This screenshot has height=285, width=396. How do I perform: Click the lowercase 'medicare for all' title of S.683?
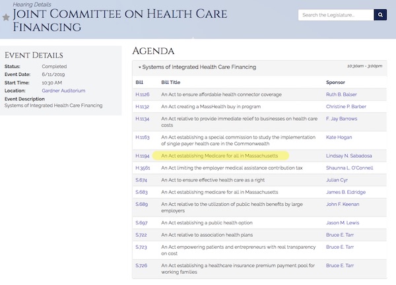click(x=220, y=192)
